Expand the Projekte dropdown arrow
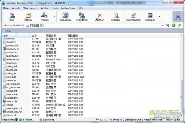 54,16
